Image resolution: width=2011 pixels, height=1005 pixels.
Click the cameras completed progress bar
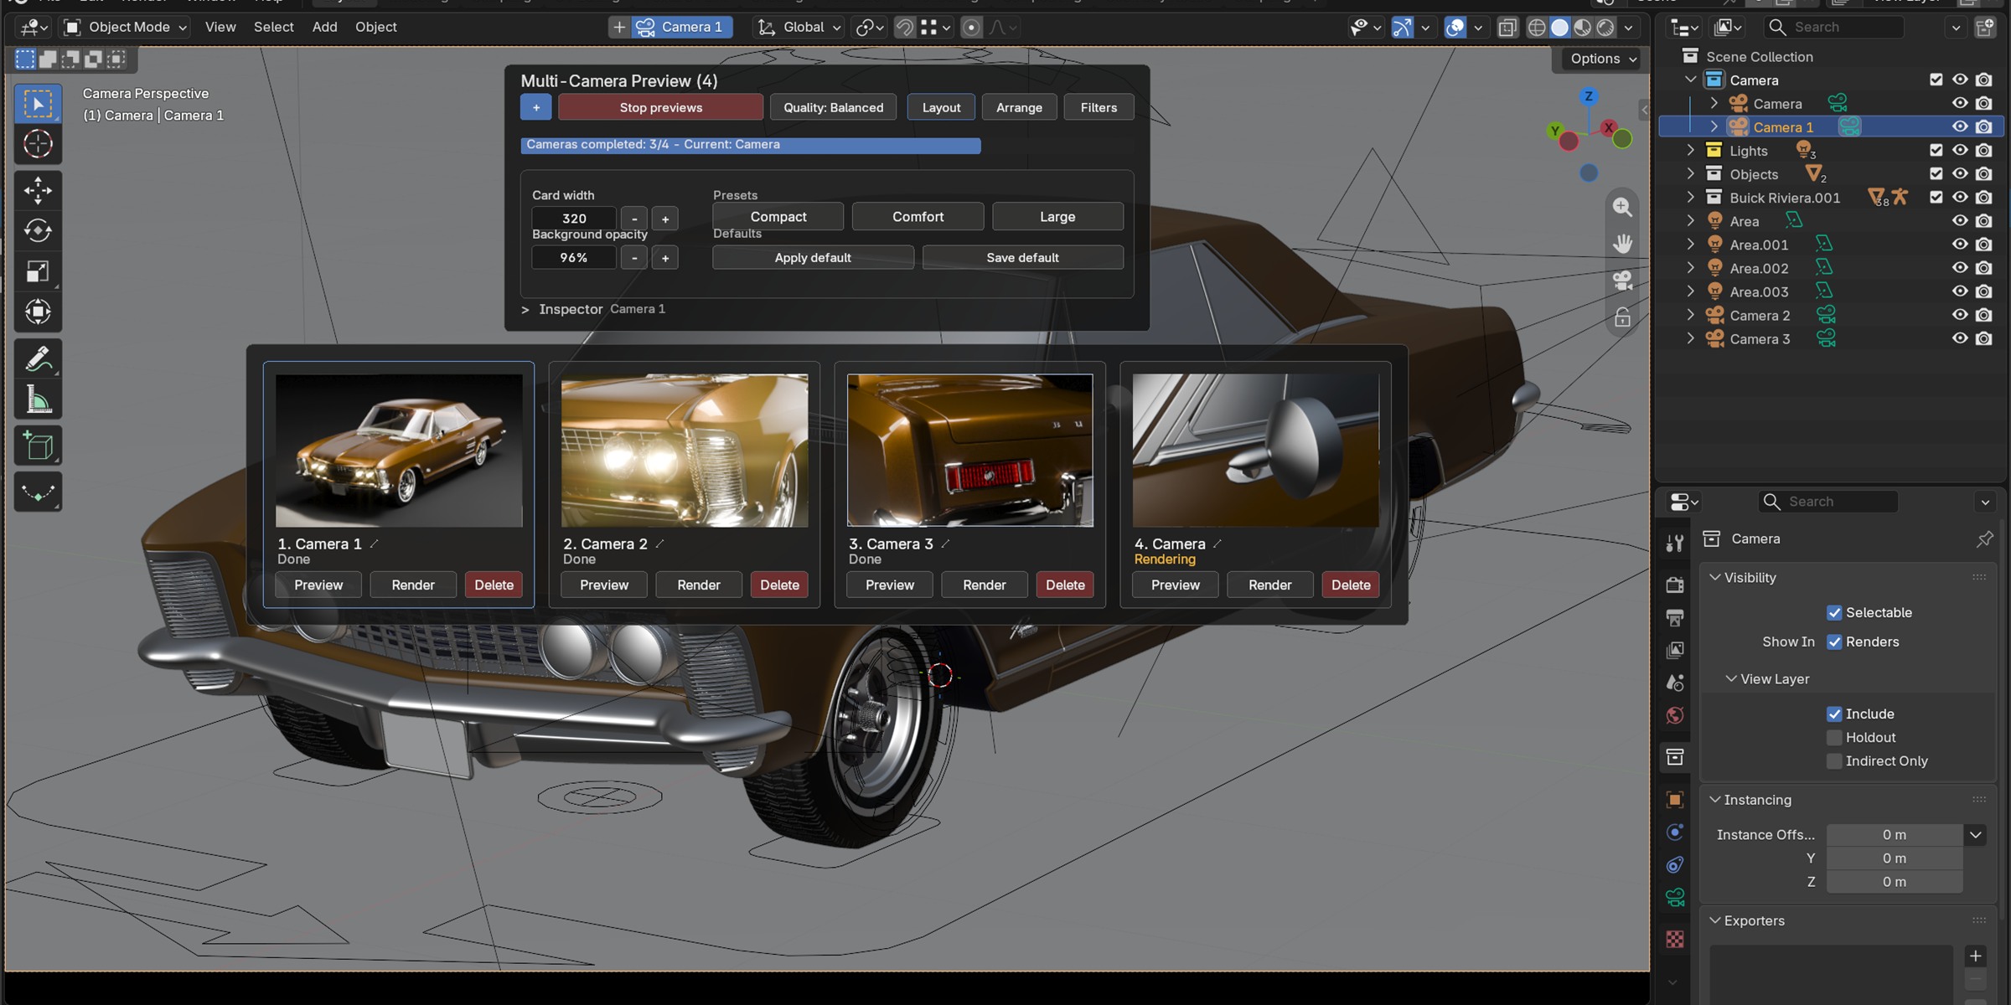(x=750, y=145)
